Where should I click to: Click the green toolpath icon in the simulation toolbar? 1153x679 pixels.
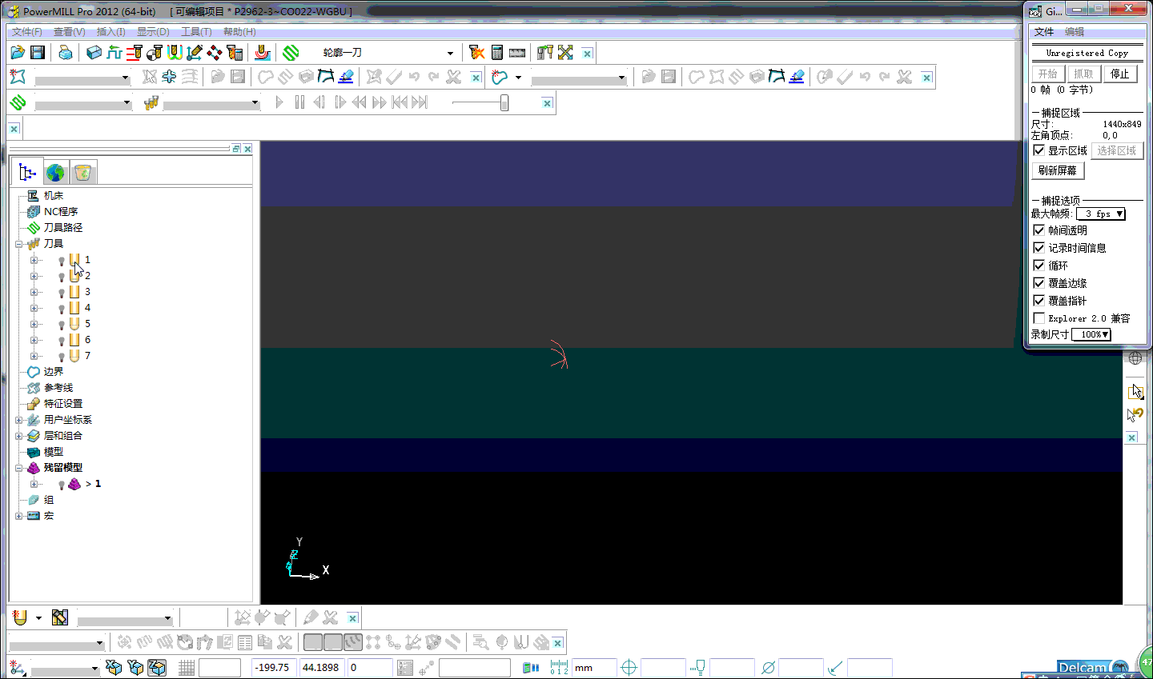point(18,102)
